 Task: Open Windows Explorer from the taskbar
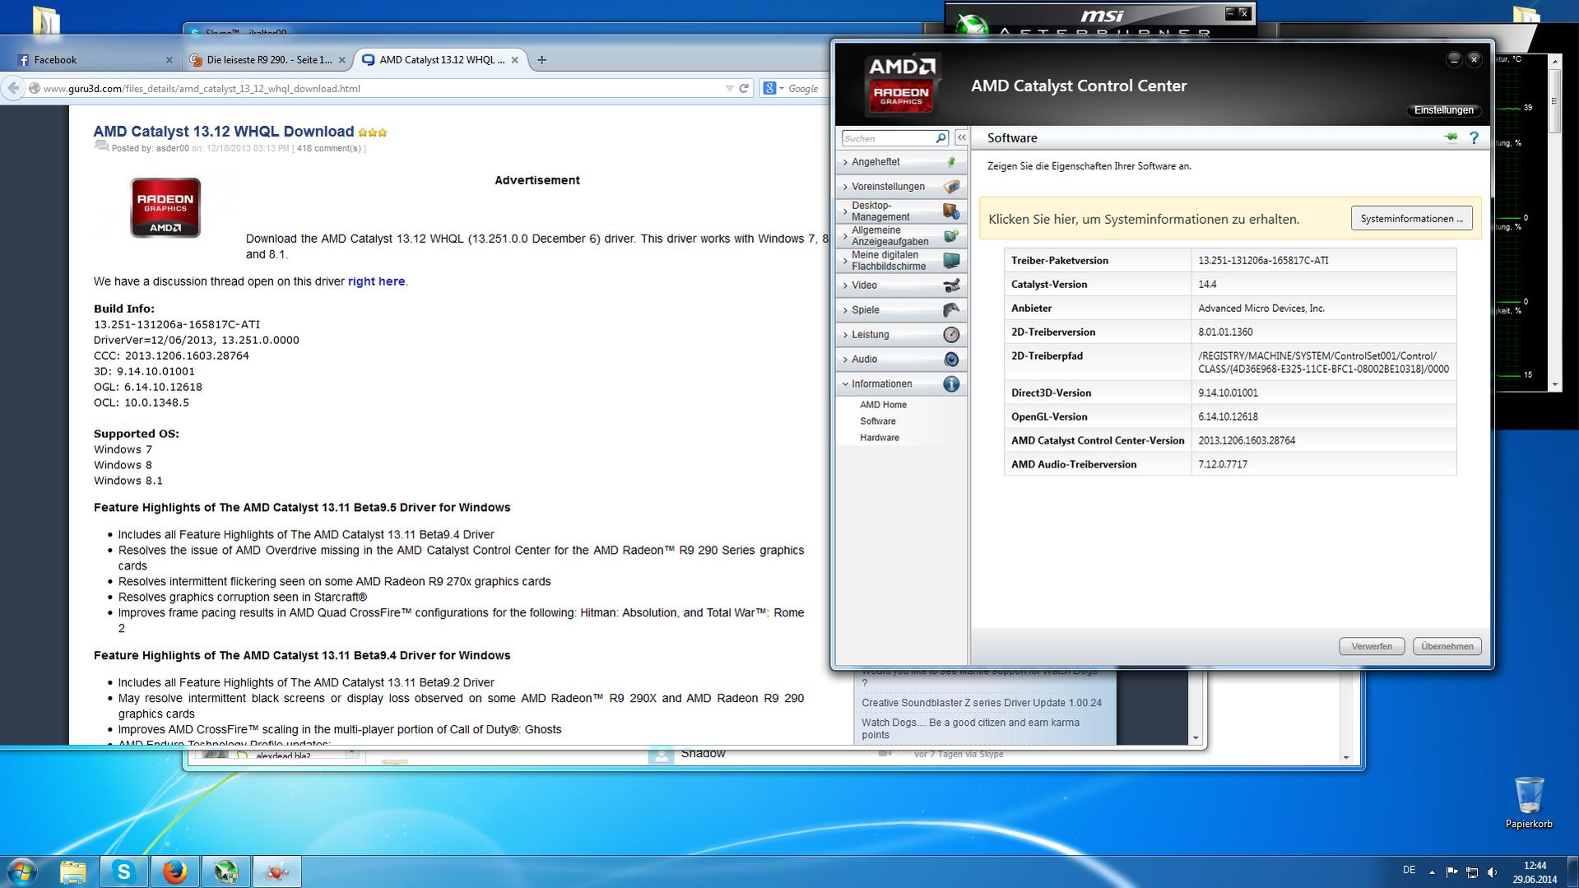pyautogui.click(x=73, y=872)
